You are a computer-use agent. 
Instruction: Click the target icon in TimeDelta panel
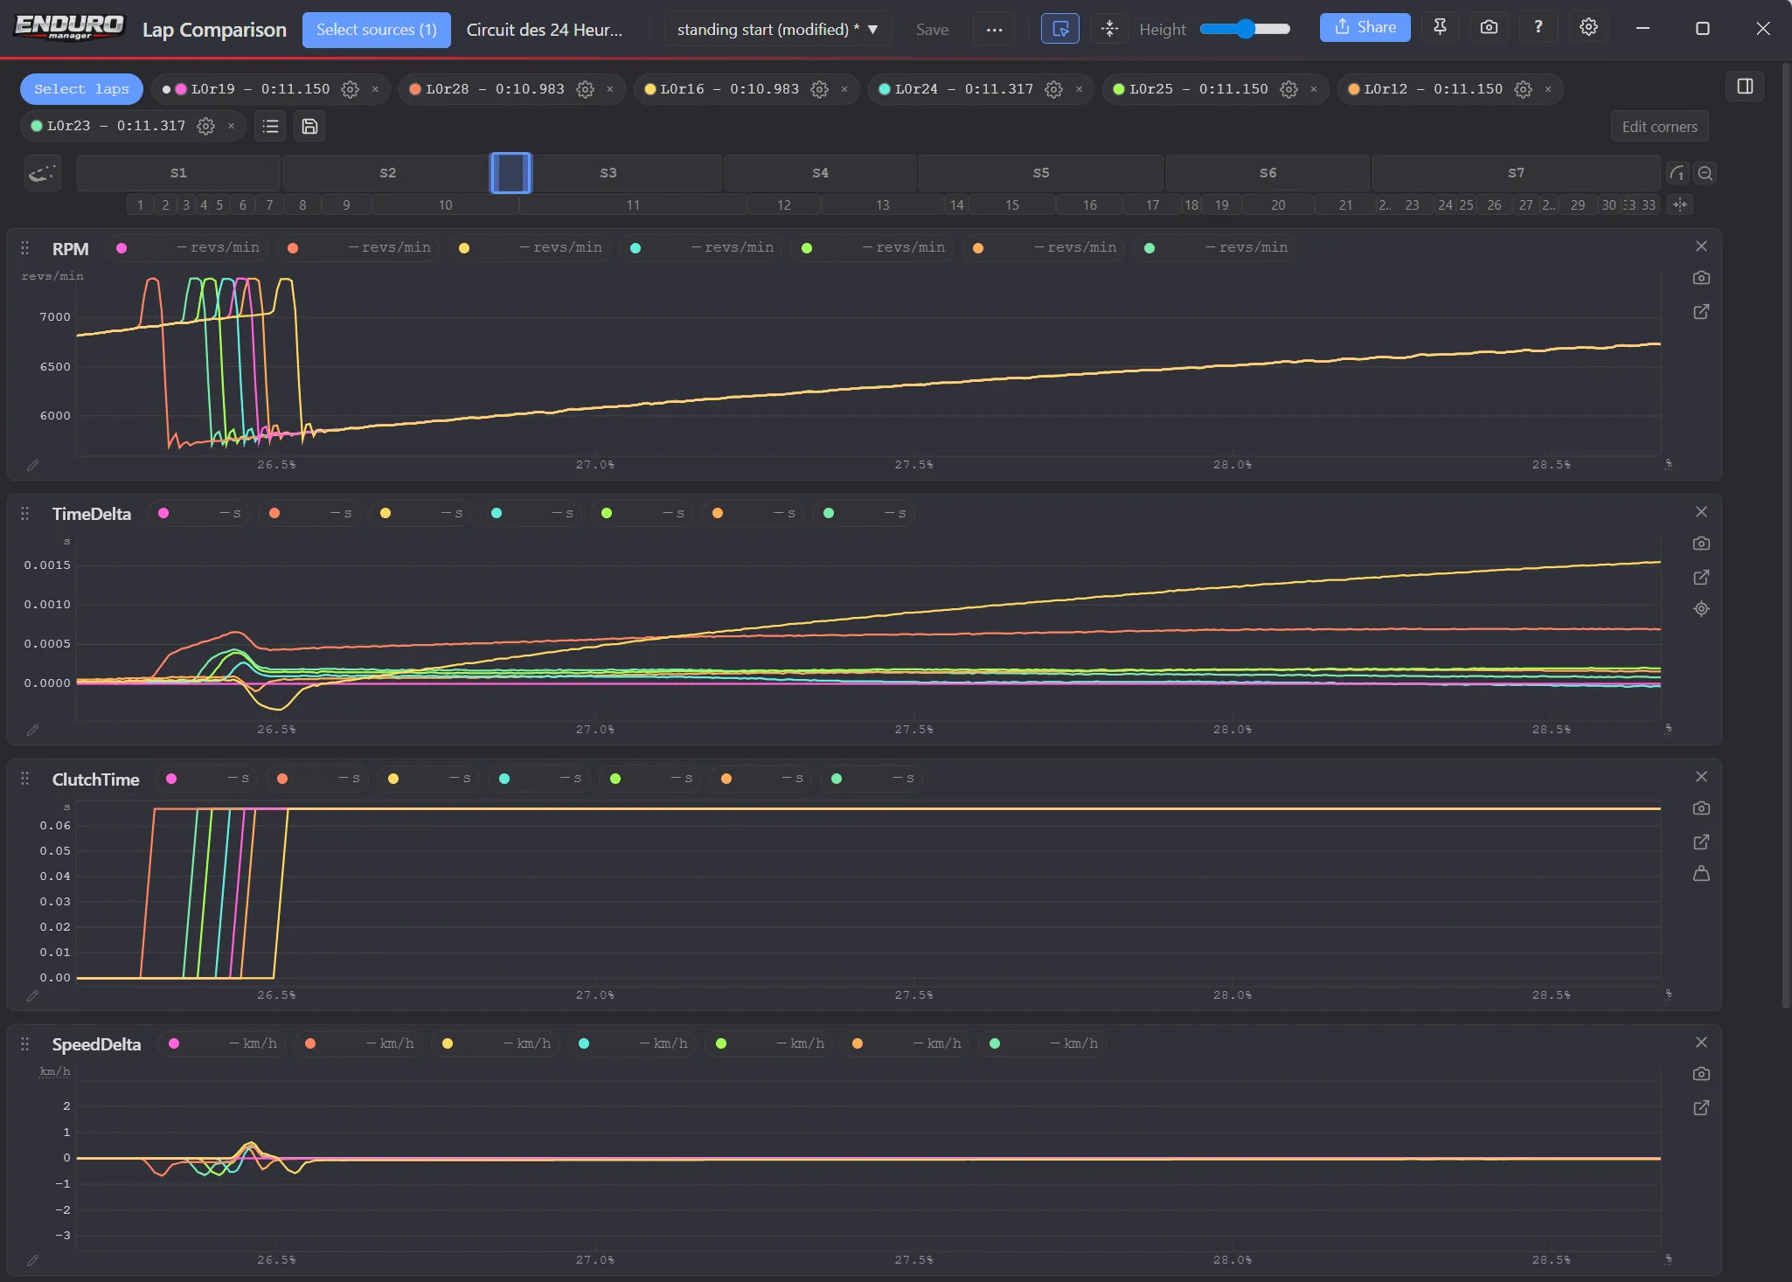pos(1701,609)
